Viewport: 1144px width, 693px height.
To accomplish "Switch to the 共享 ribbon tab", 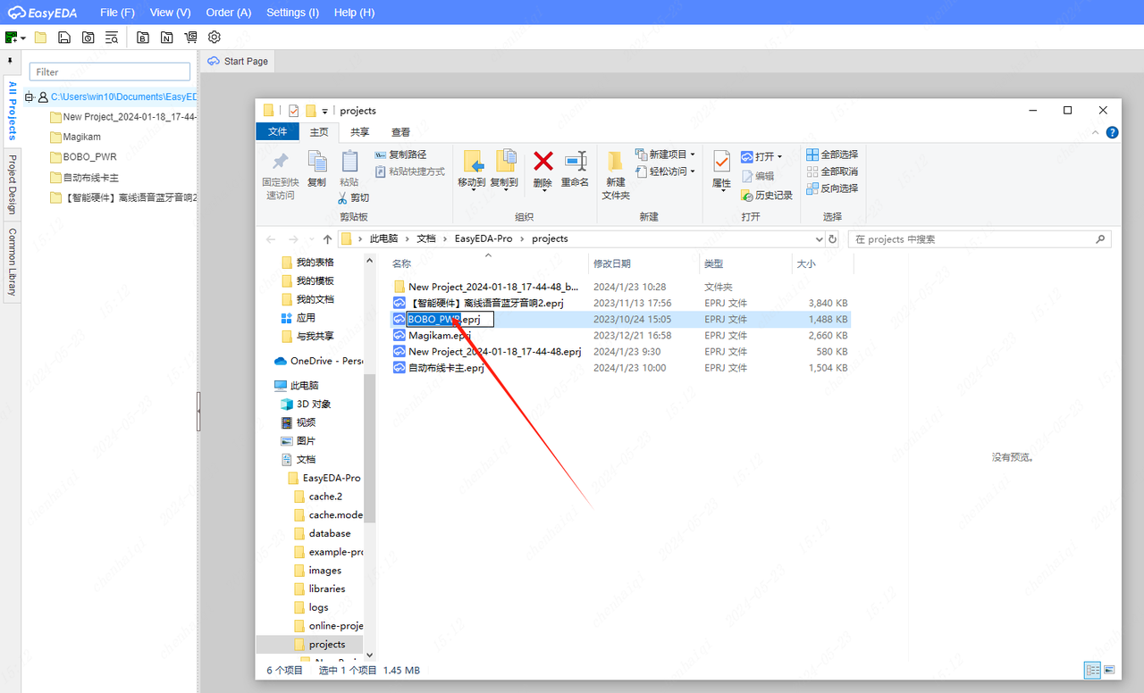I will 359,131.
